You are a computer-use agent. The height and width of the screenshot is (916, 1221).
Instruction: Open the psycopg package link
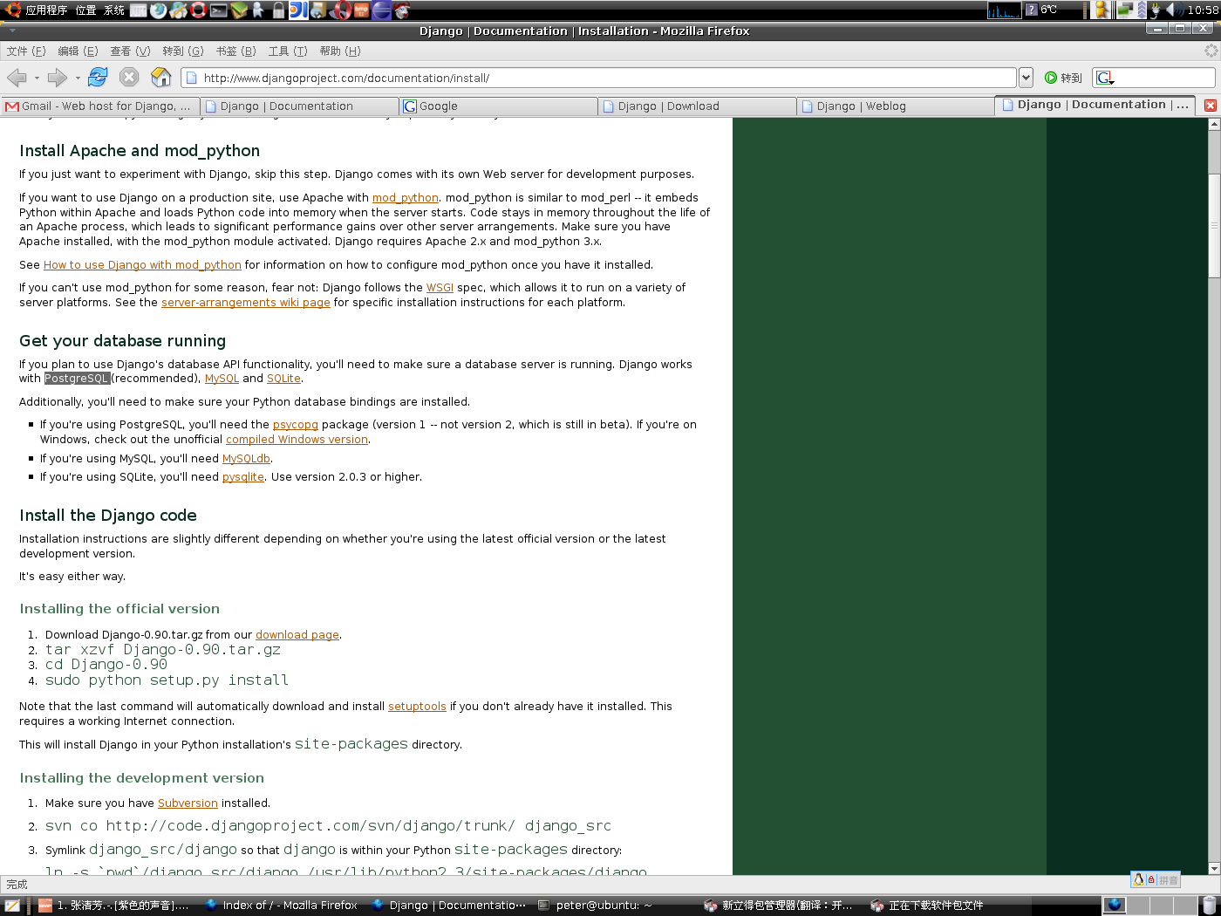pyautogui.click(x=296, y=425)
